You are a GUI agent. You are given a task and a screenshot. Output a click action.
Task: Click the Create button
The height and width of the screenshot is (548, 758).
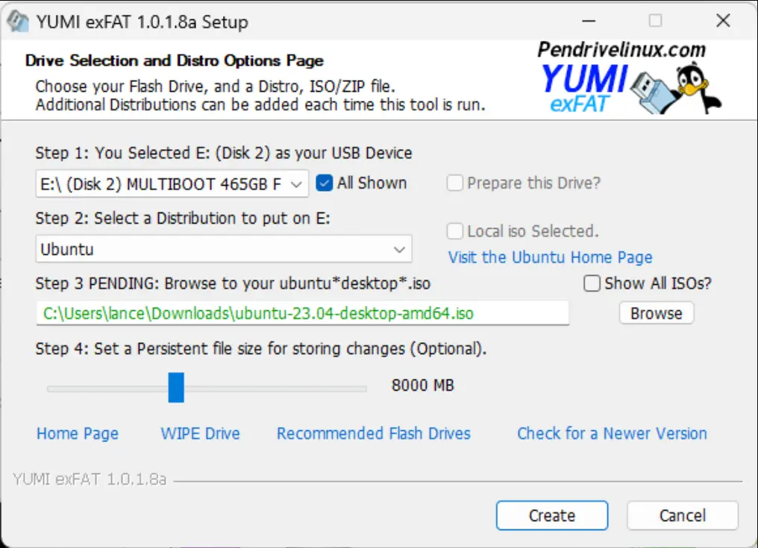(552, 515)
